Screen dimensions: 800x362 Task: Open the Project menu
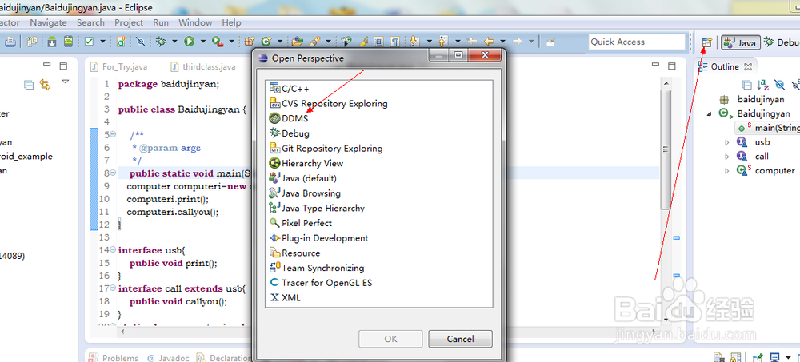pos(129,23)
